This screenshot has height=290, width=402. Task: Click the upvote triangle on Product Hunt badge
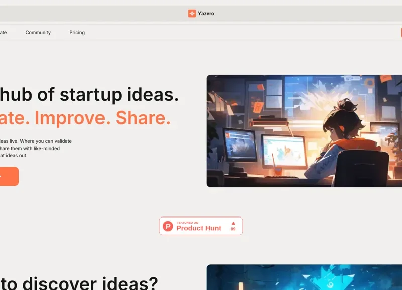tap(233, 223)
